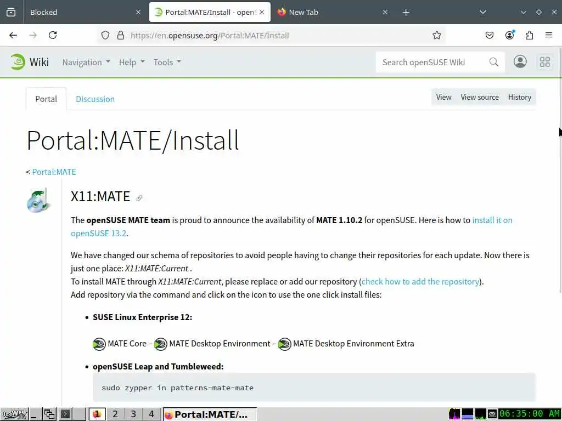Open the page History
This screenshot has width=562, height=421.
coord(519,98)
